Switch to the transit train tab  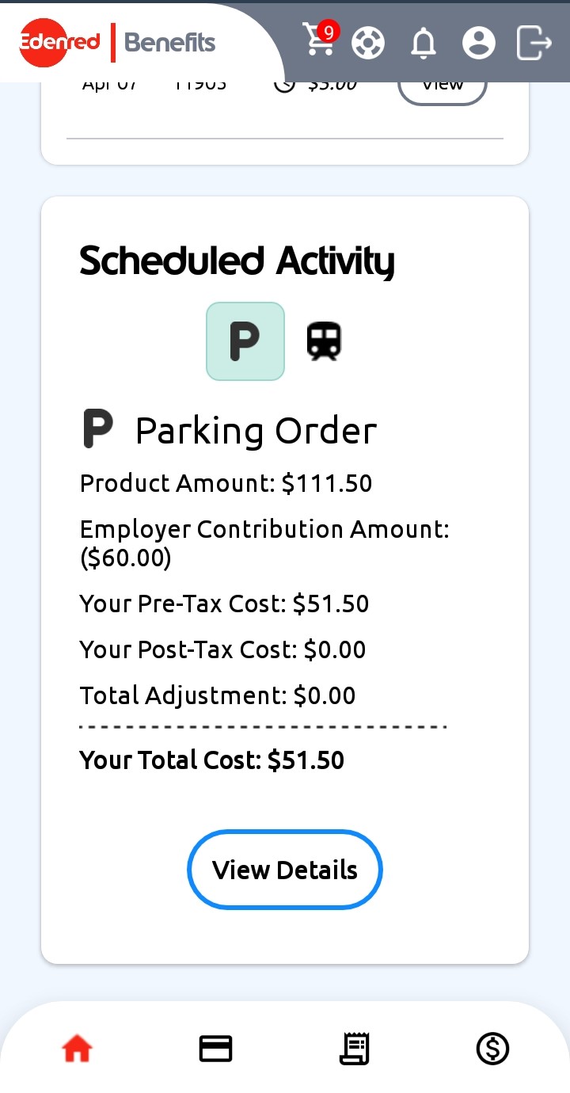324,341
